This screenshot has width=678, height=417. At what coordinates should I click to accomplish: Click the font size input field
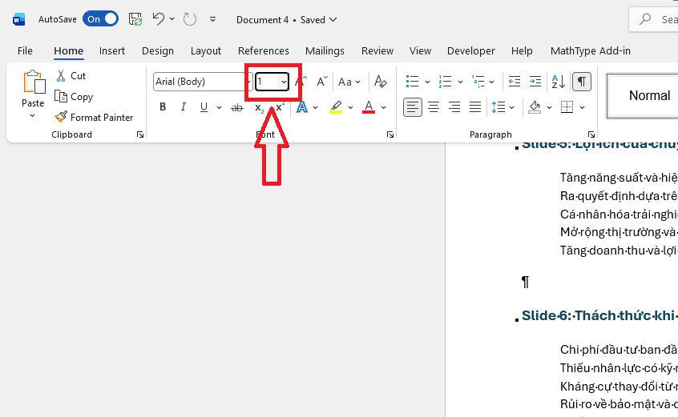267,82
